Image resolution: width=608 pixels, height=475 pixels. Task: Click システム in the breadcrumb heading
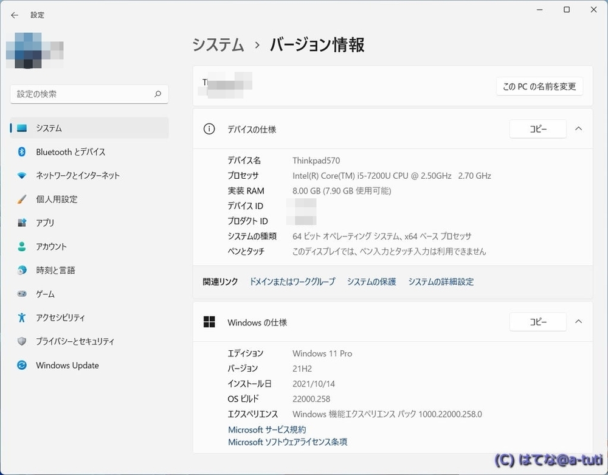click(218, 44)
